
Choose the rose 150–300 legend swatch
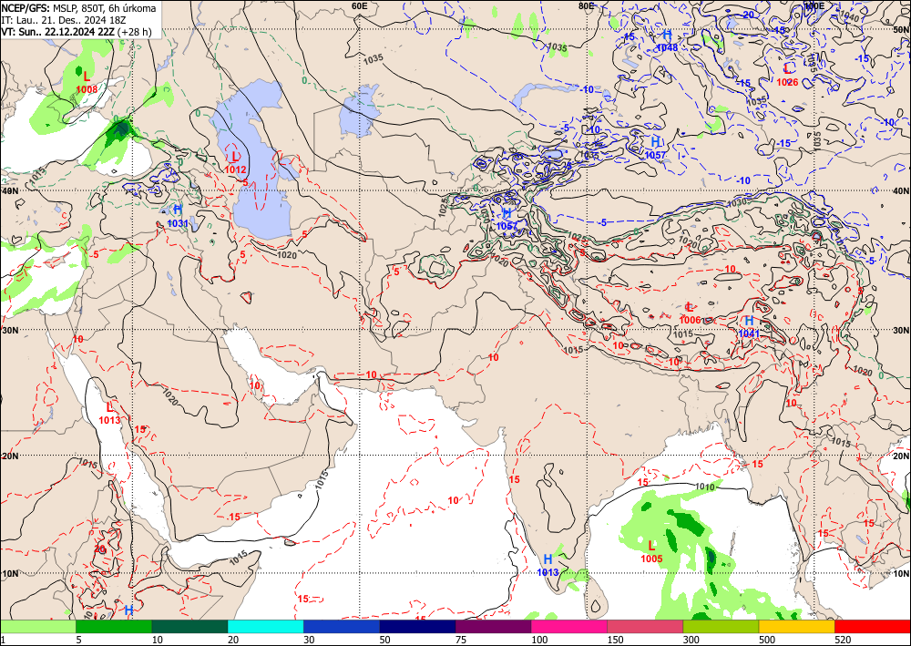645,627
